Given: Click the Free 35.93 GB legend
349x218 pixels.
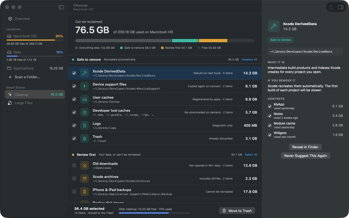Looking at the screenshot, I should pyautogui.click(x=209, y=48).
